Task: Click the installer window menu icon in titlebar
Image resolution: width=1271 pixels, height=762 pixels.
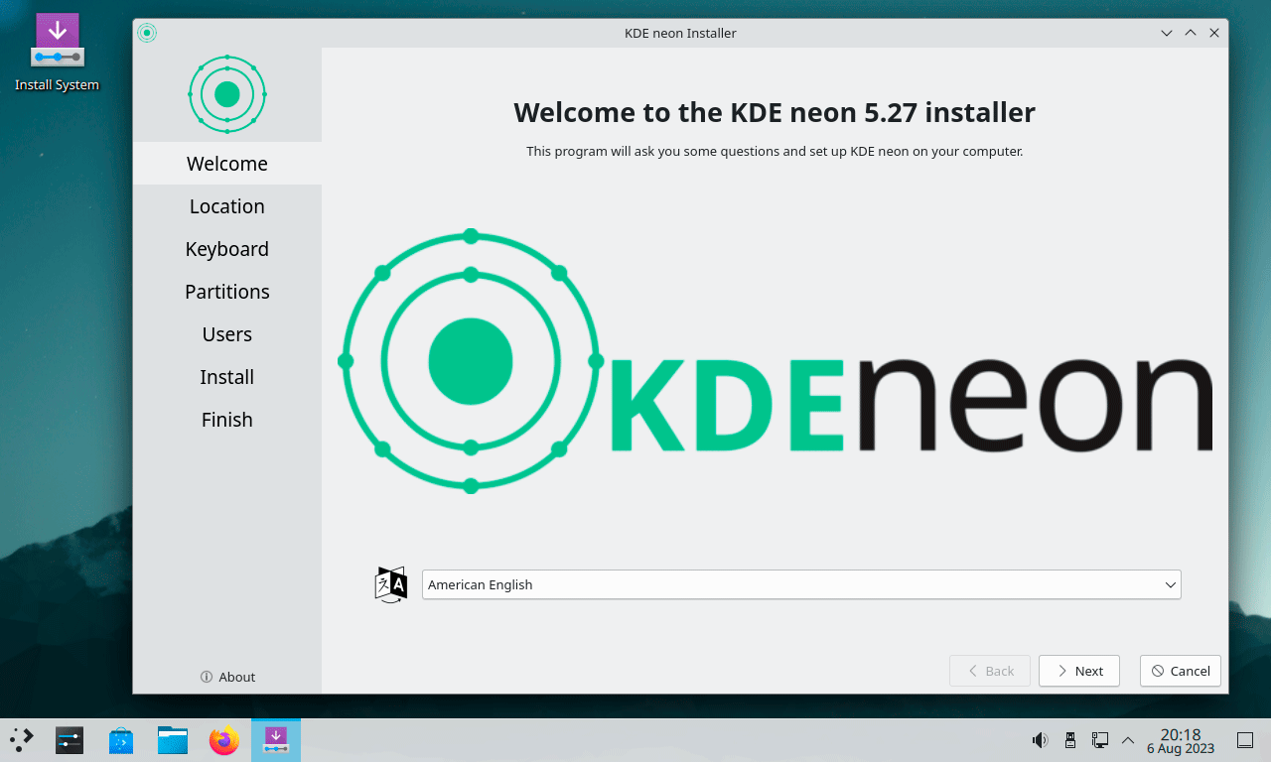Action: pyautogui.click(x=147, y=33)
